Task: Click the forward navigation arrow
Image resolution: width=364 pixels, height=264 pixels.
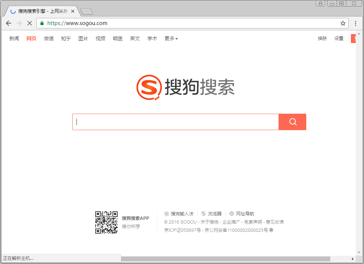Action: pyautogui.click(x=19, y=23)
